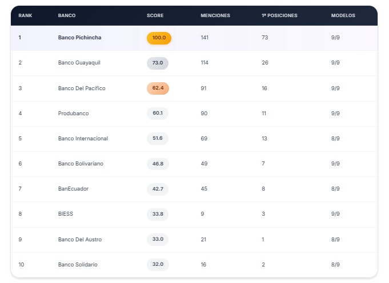Sort by the SCORE column header
This screenshot has height=283, width=389.
(x=155, y=15)
